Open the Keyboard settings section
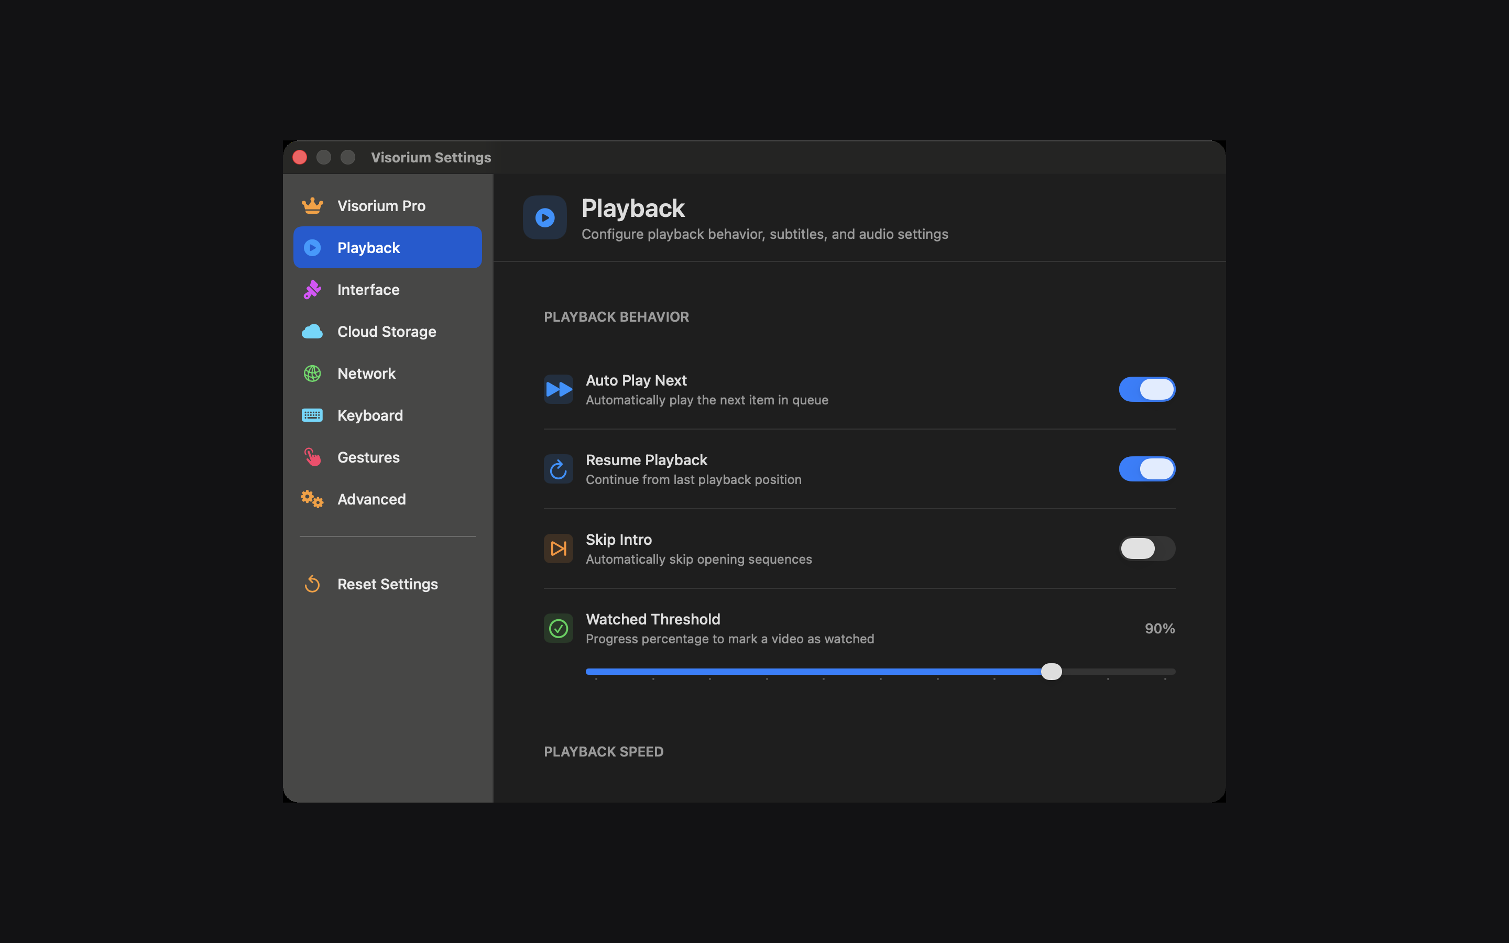 [388, 415]
